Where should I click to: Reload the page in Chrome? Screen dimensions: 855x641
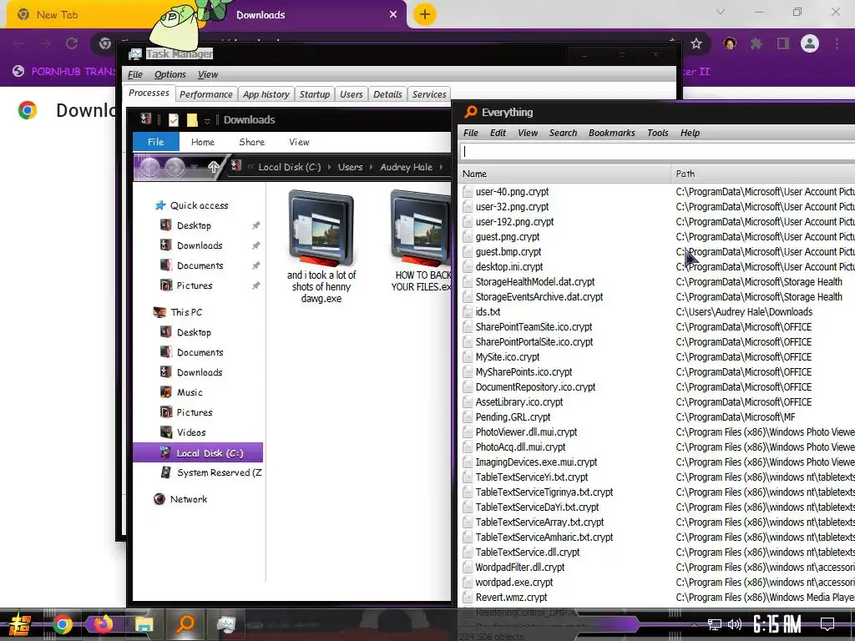(x=72, y=43)
